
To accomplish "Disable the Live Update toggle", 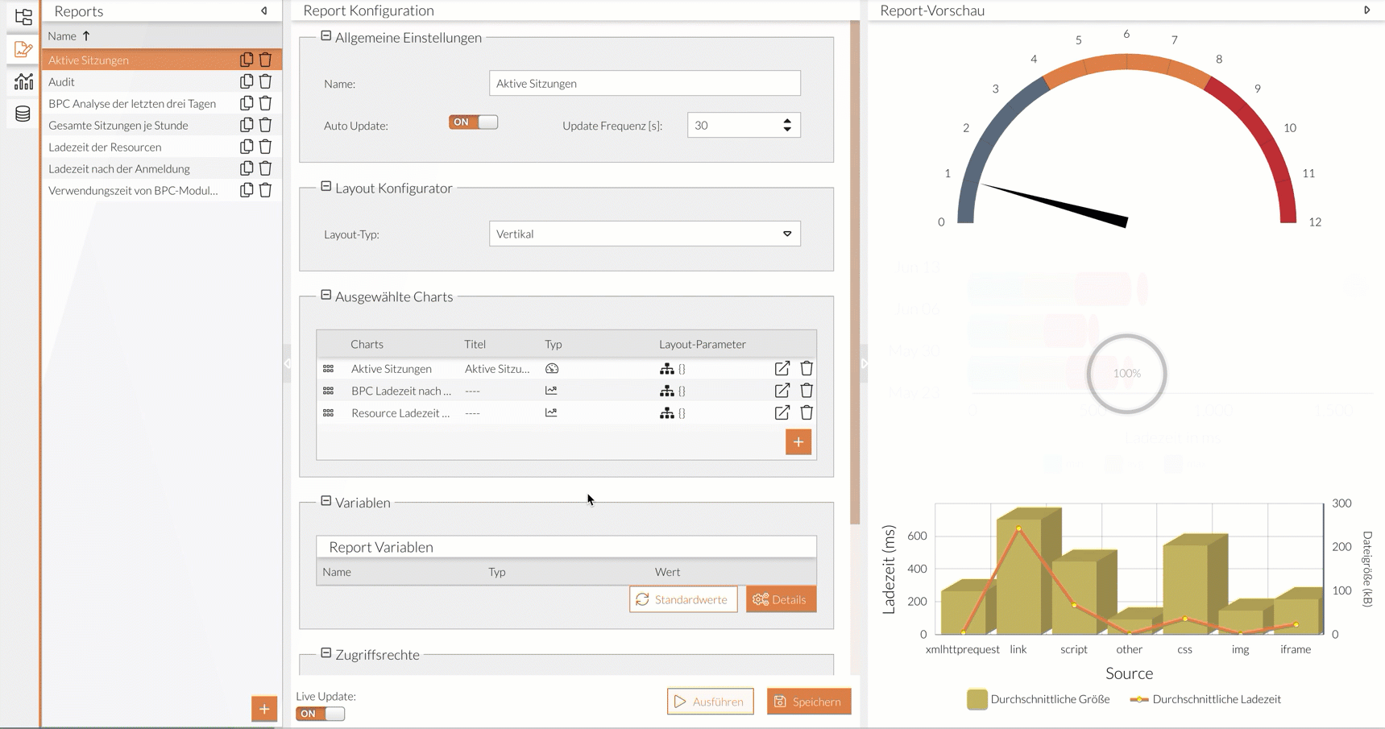I will click(x=320, y=714).
